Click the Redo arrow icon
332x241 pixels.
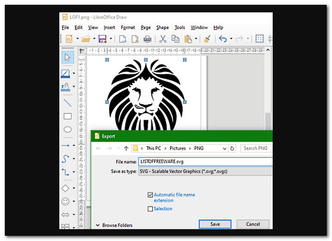click(239, 39)
